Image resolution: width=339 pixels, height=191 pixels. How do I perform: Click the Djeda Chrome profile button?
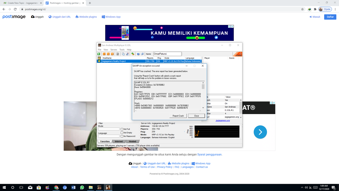(325, 9)
